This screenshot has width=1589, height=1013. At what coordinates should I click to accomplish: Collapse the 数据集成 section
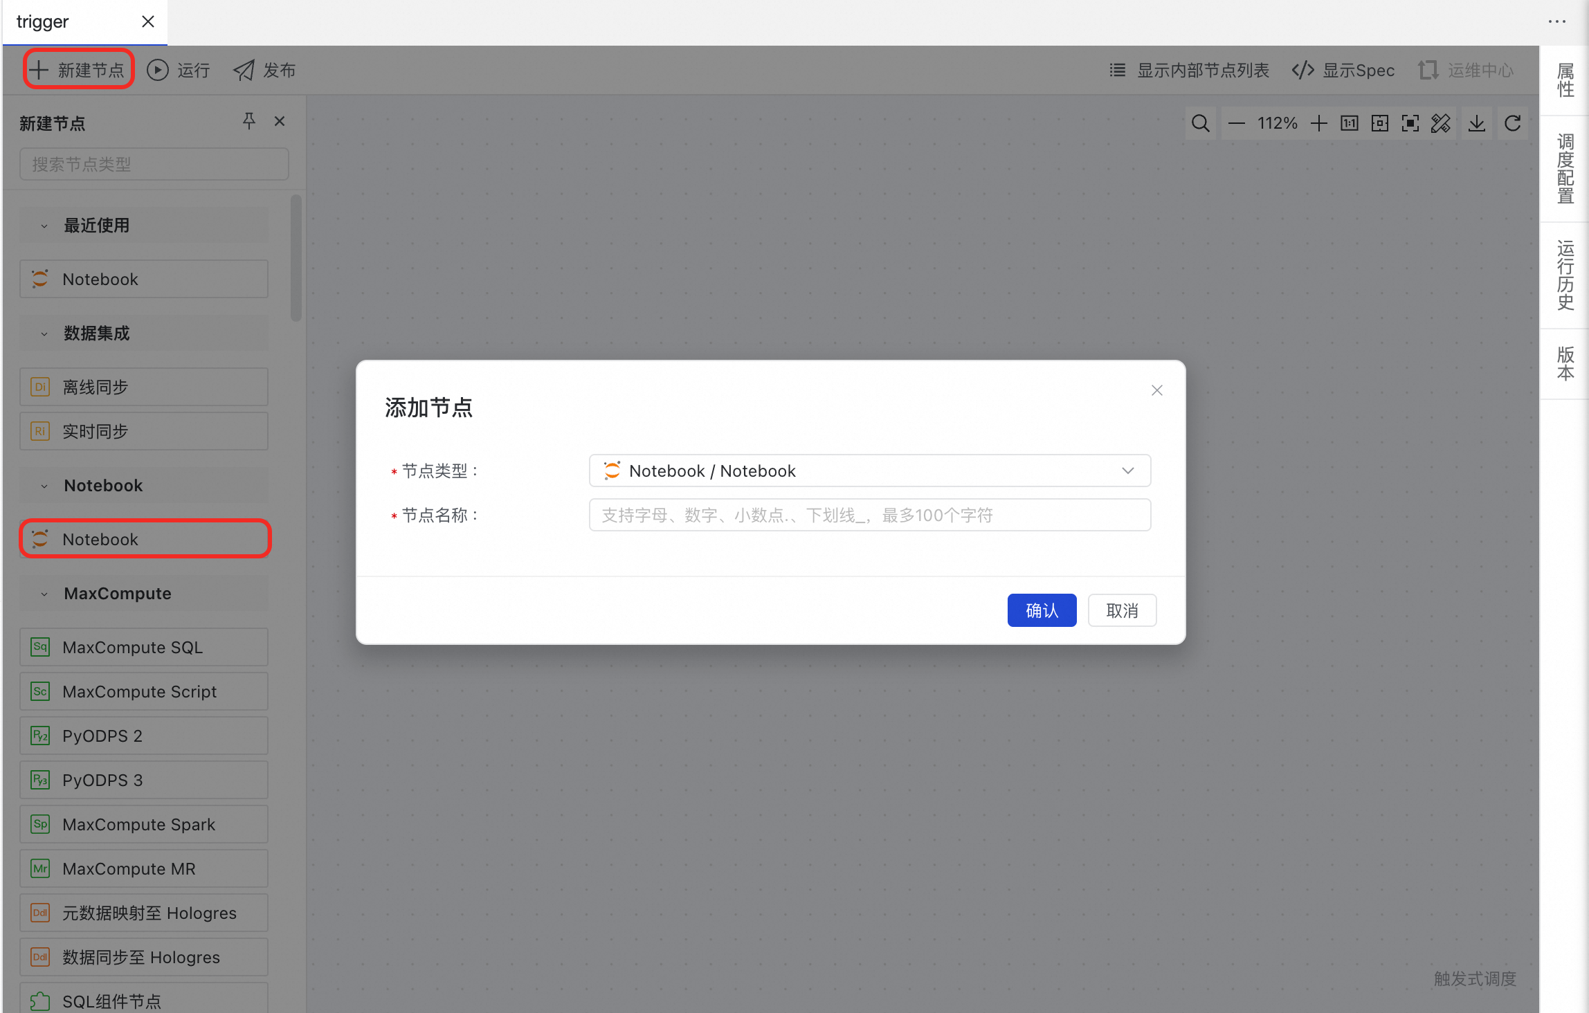click(x=44, y=334)
